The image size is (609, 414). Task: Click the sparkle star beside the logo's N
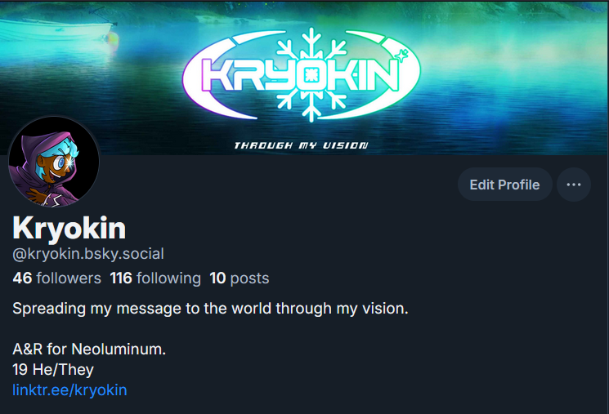coord(401,55)
